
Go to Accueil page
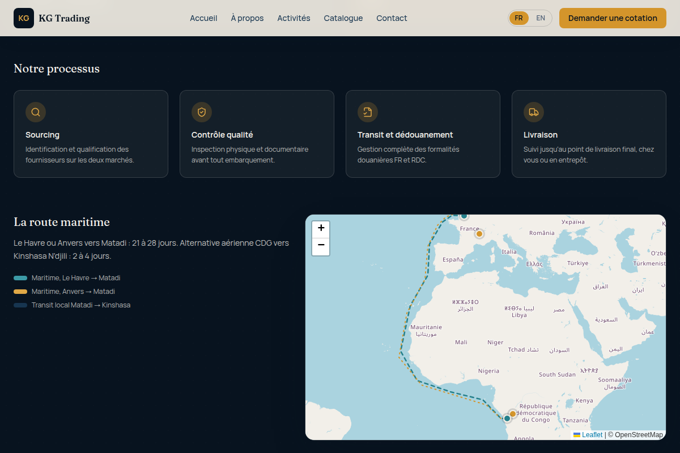203,18
